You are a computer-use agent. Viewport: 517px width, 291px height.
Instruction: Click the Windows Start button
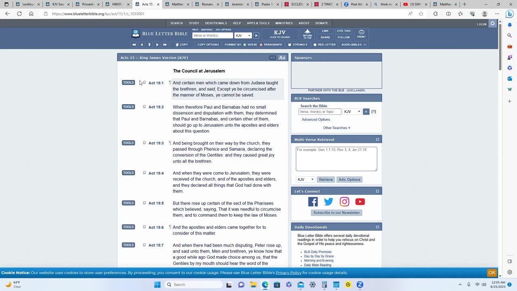point(157,285)
